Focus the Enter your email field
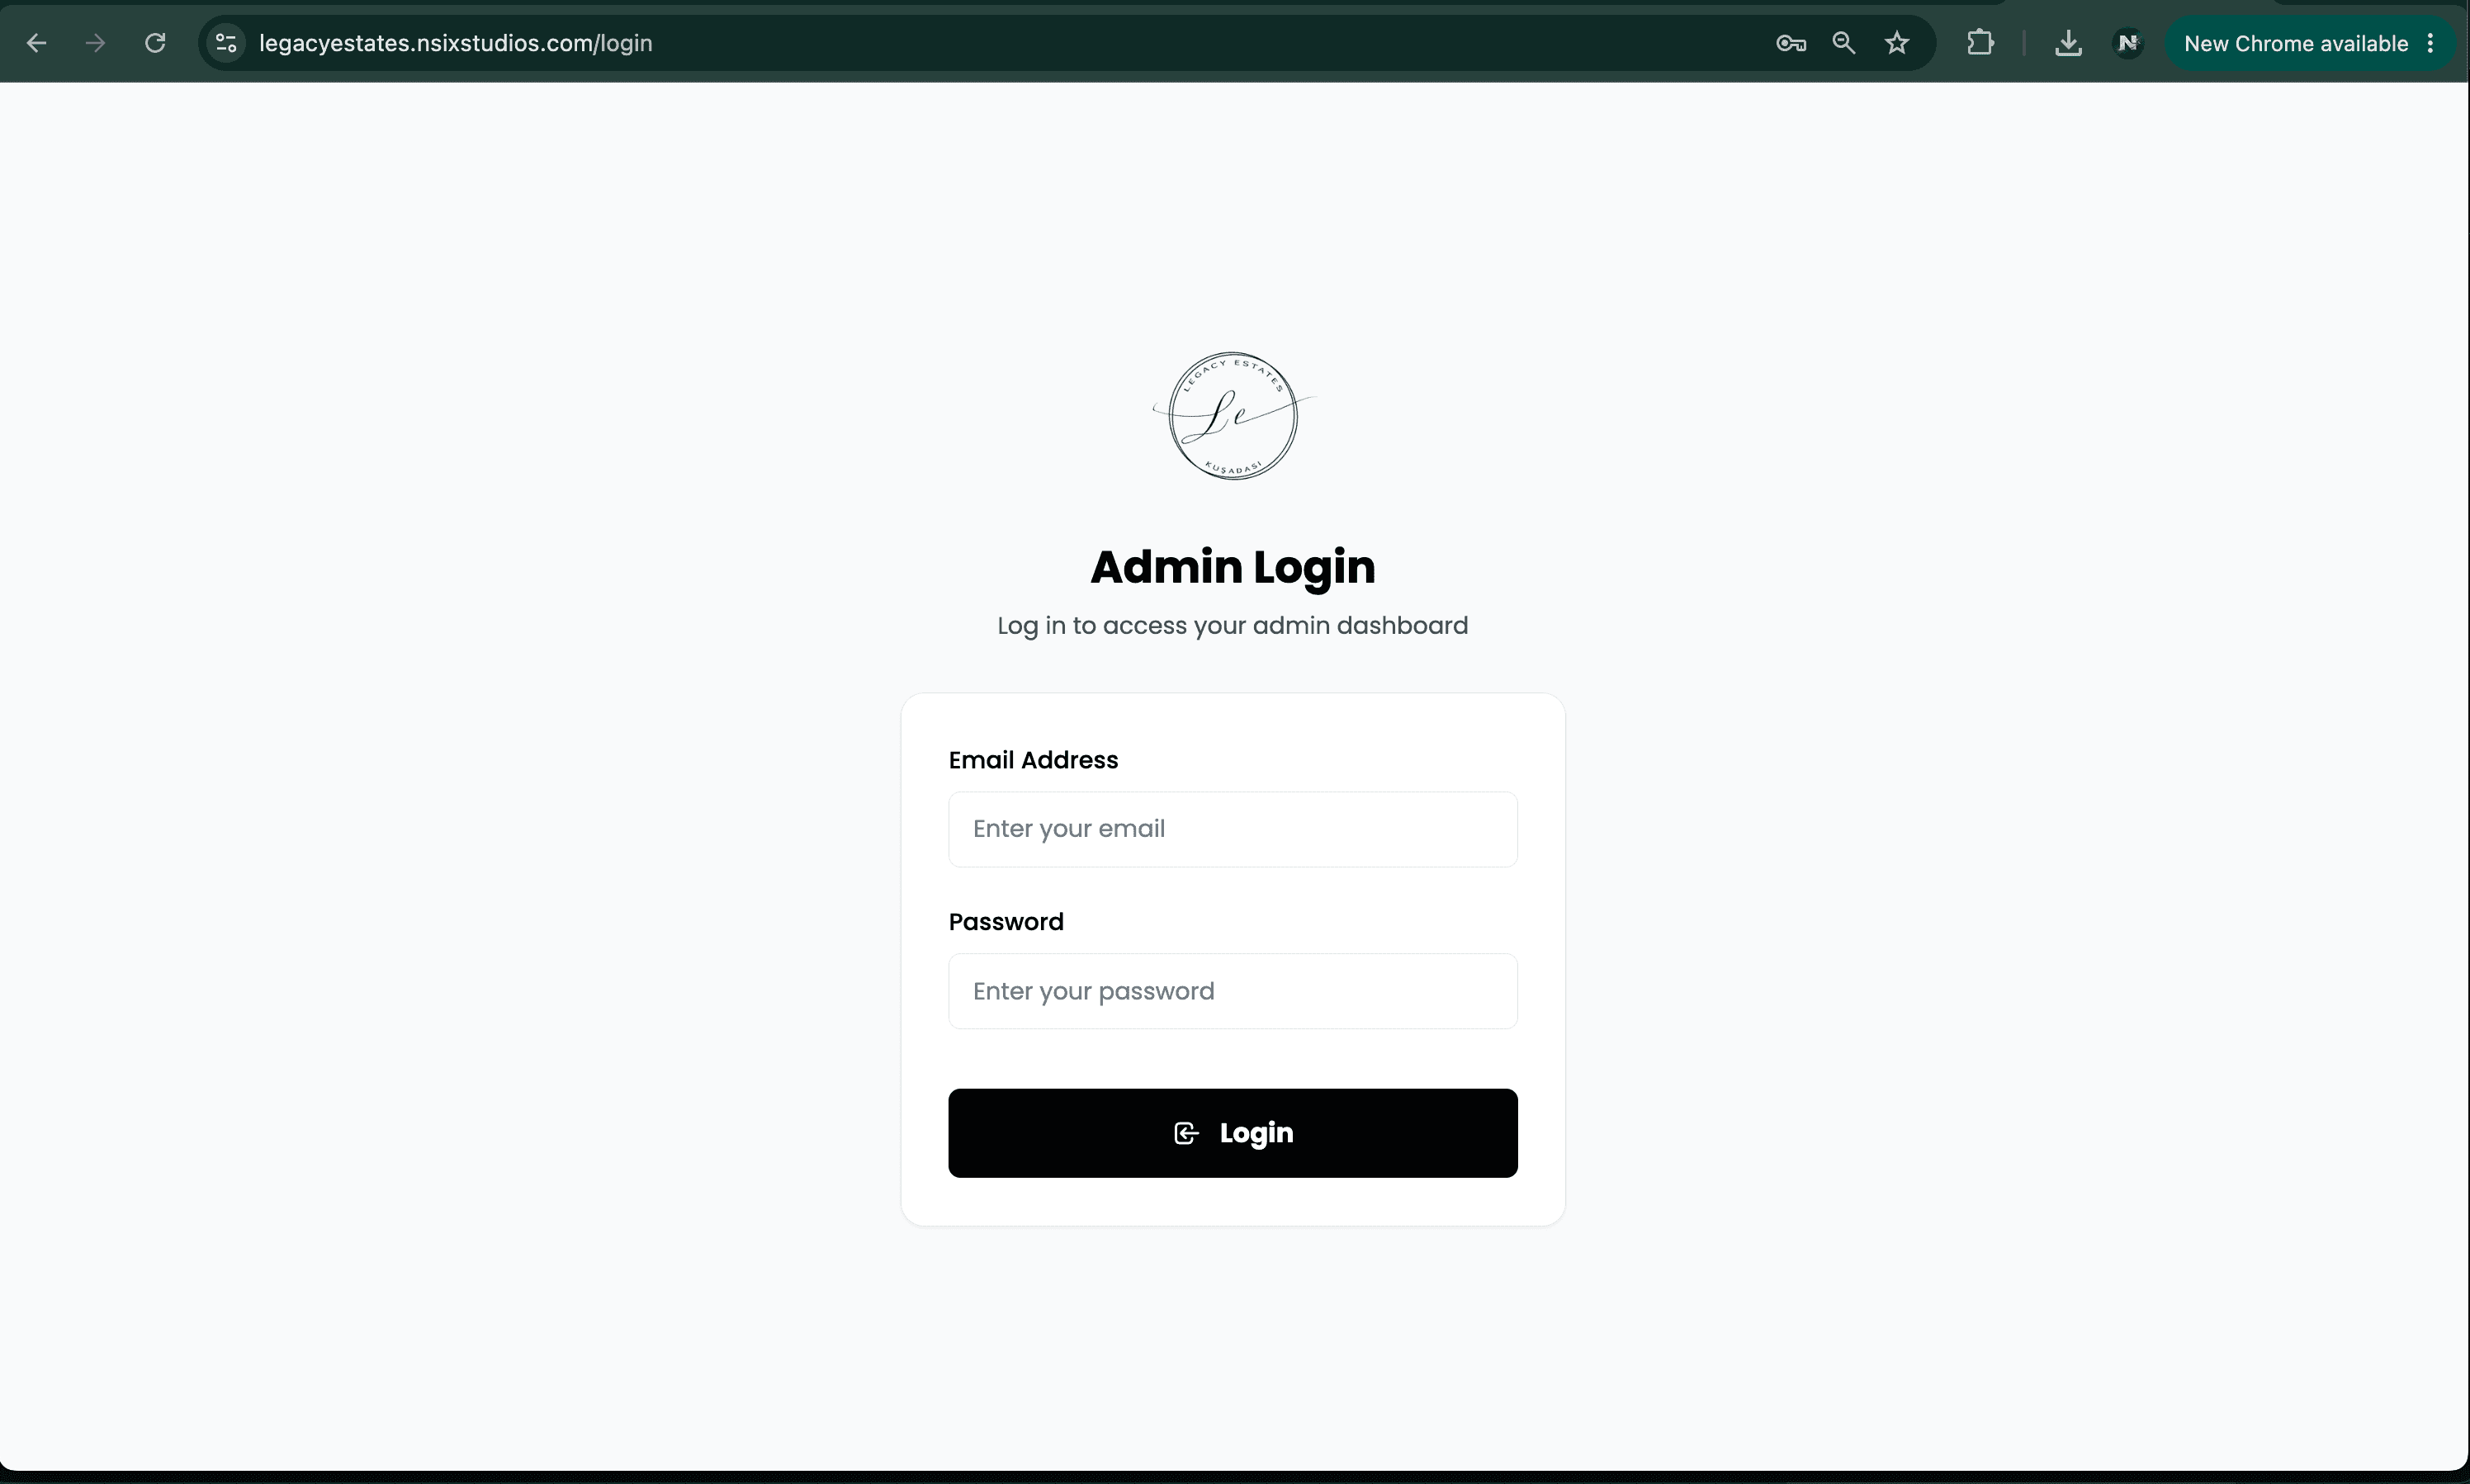 (1233, 829)
